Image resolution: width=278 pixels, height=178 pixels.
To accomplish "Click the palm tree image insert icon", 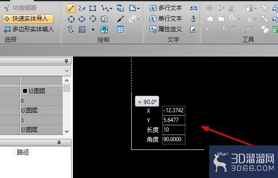I will pos(104,29).
